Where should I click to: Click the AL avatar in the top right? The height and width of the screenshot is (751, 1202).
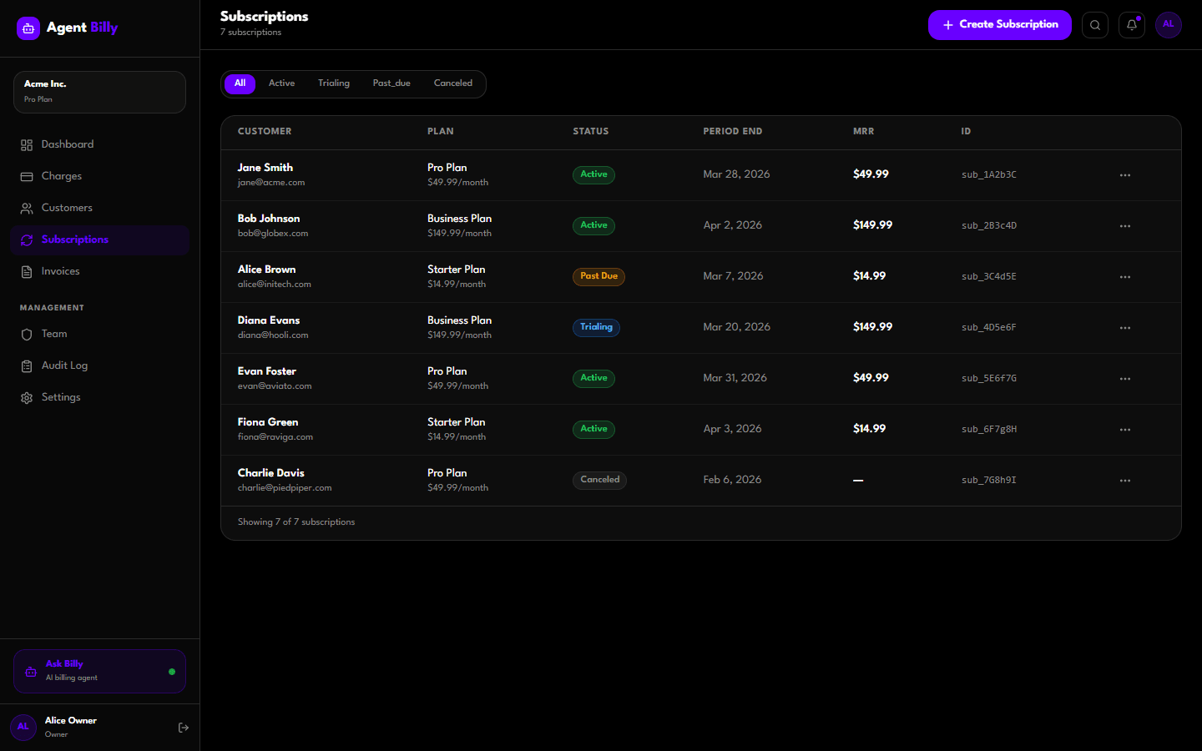(1168, 25)
